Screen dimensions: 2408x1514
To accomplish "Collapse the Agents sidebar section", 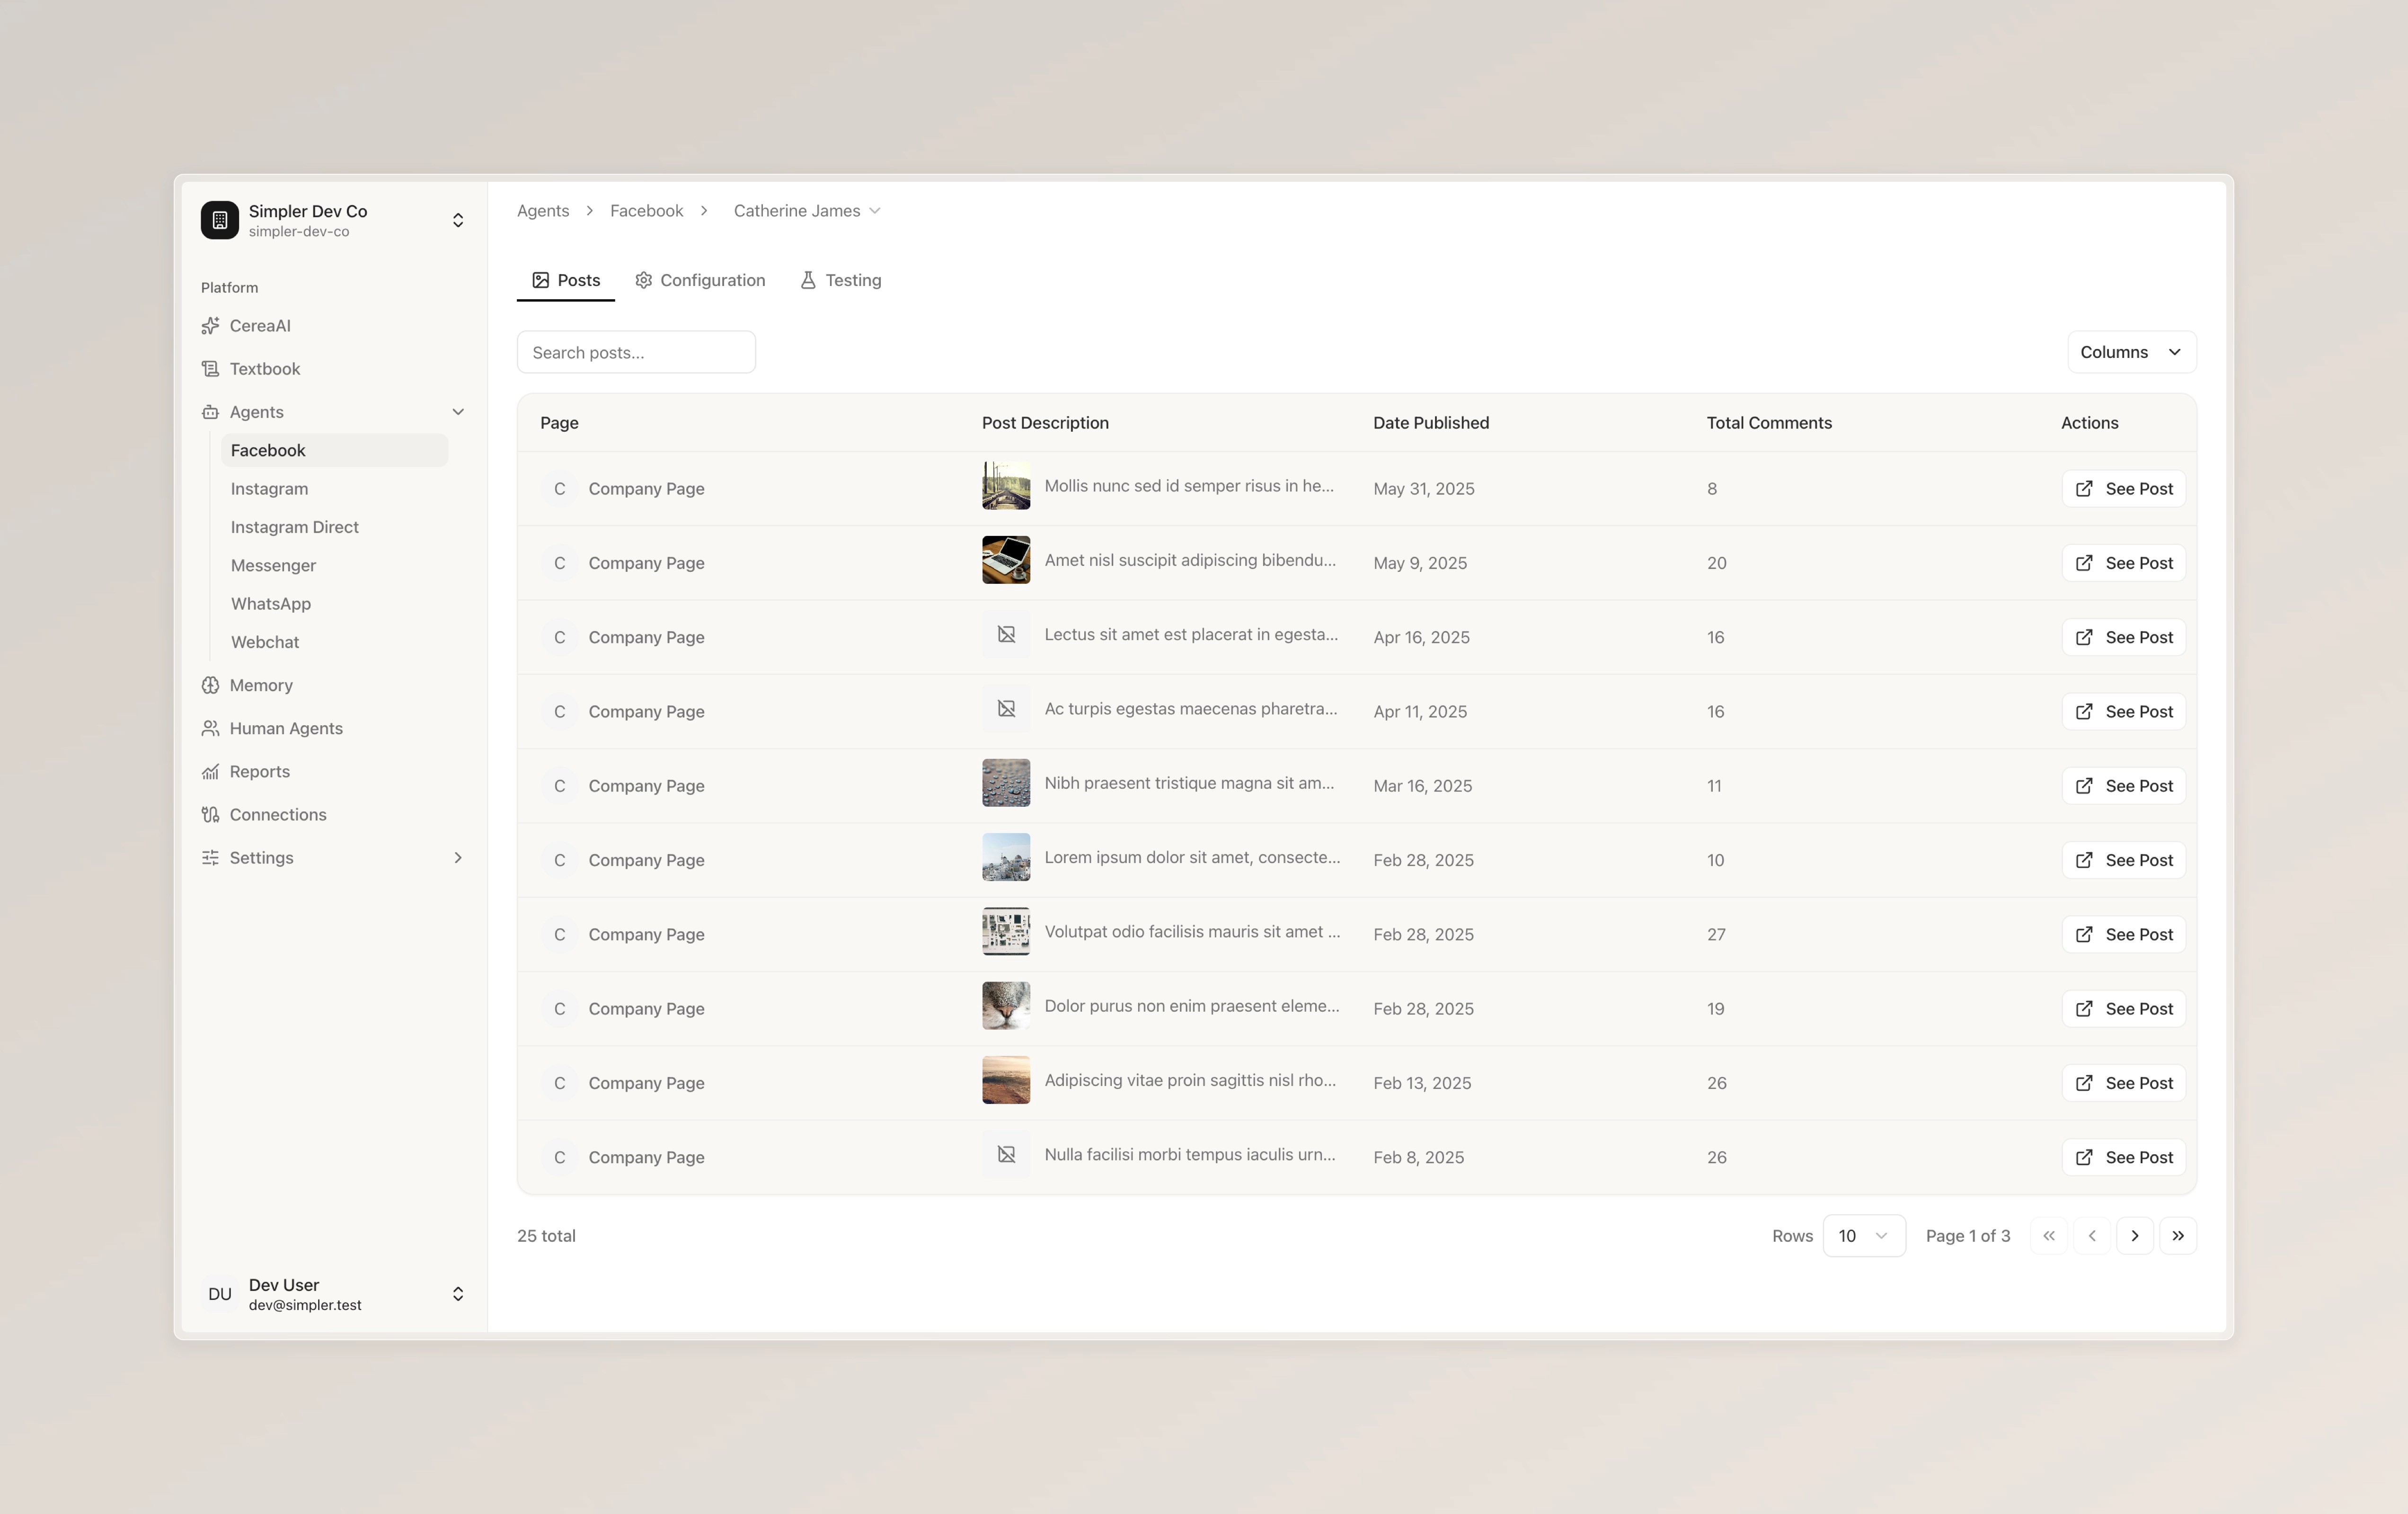I will pos(458,412).
